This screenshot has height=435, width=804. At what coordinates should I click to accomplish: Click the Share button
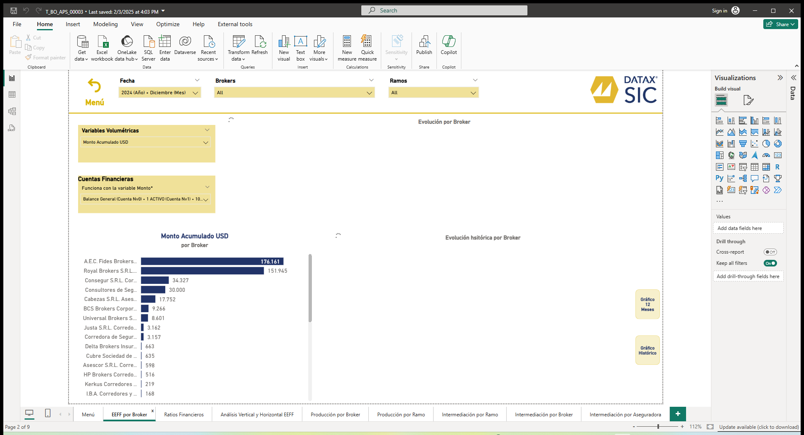(780, 24)
